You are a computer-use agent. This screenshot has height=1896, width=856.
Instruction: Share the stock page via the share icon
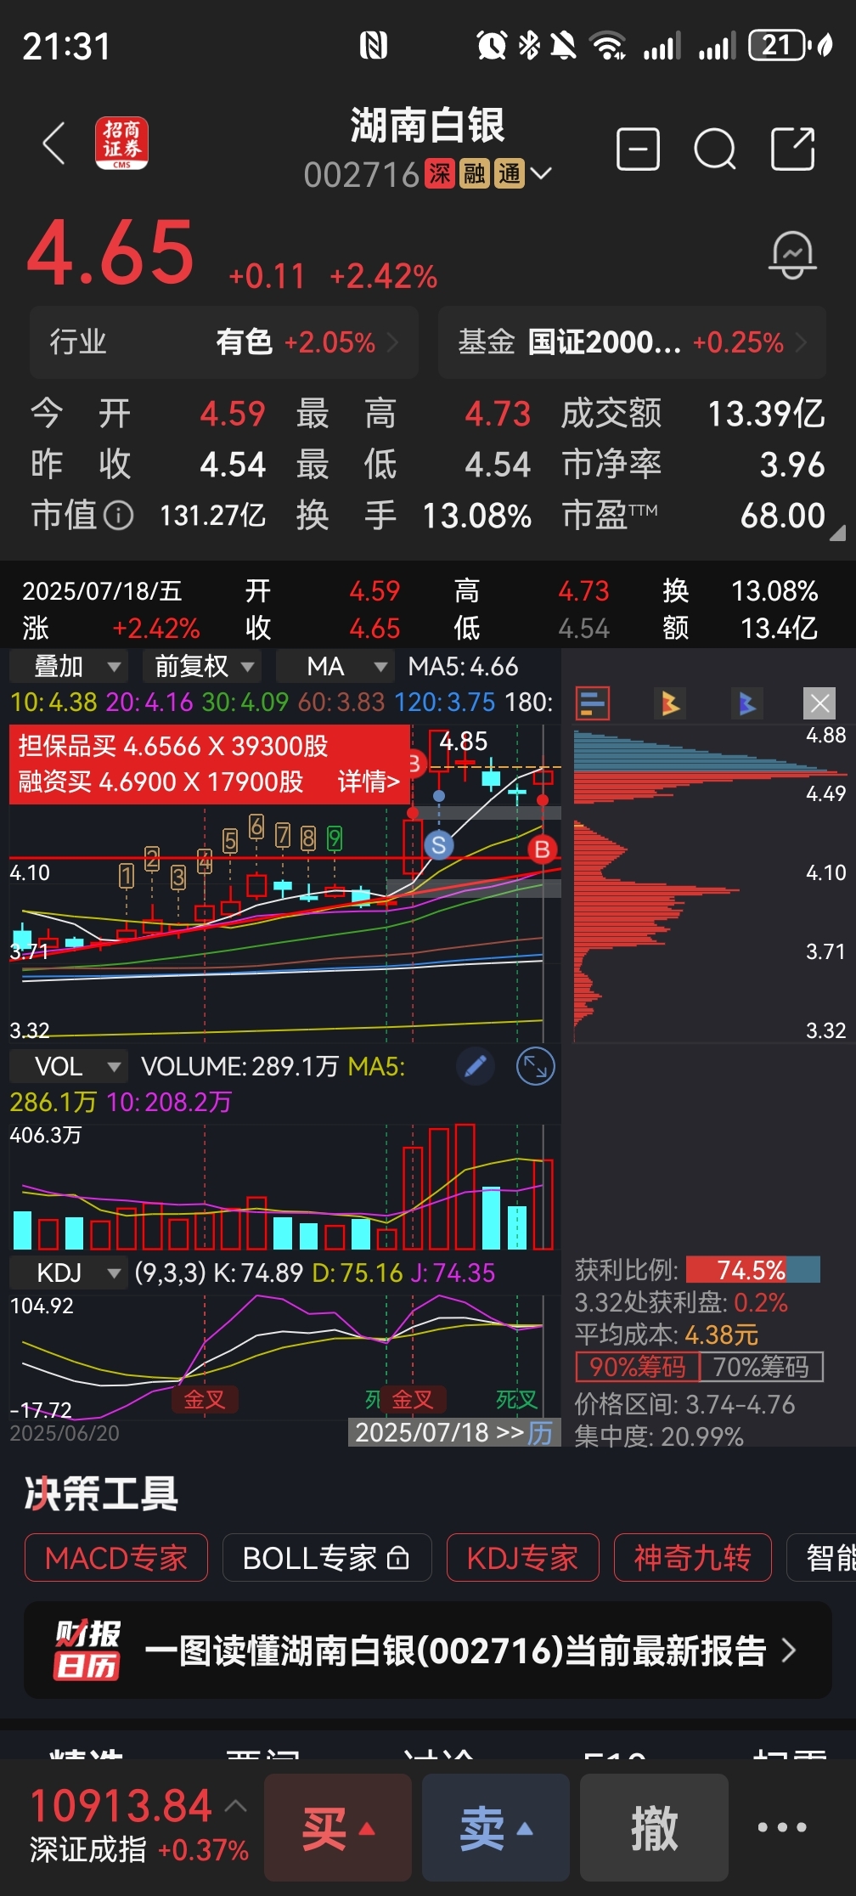793,150
